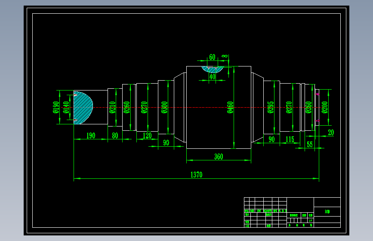Select the 360 length dimension text
The height and width of the screenshot is (241, 373).
pos(219,157)
